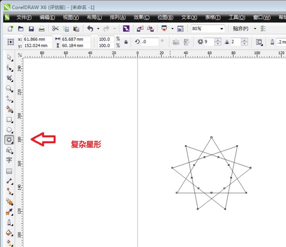Save the document
This screenshot has width=286, height=247.
tap(31, 29)
